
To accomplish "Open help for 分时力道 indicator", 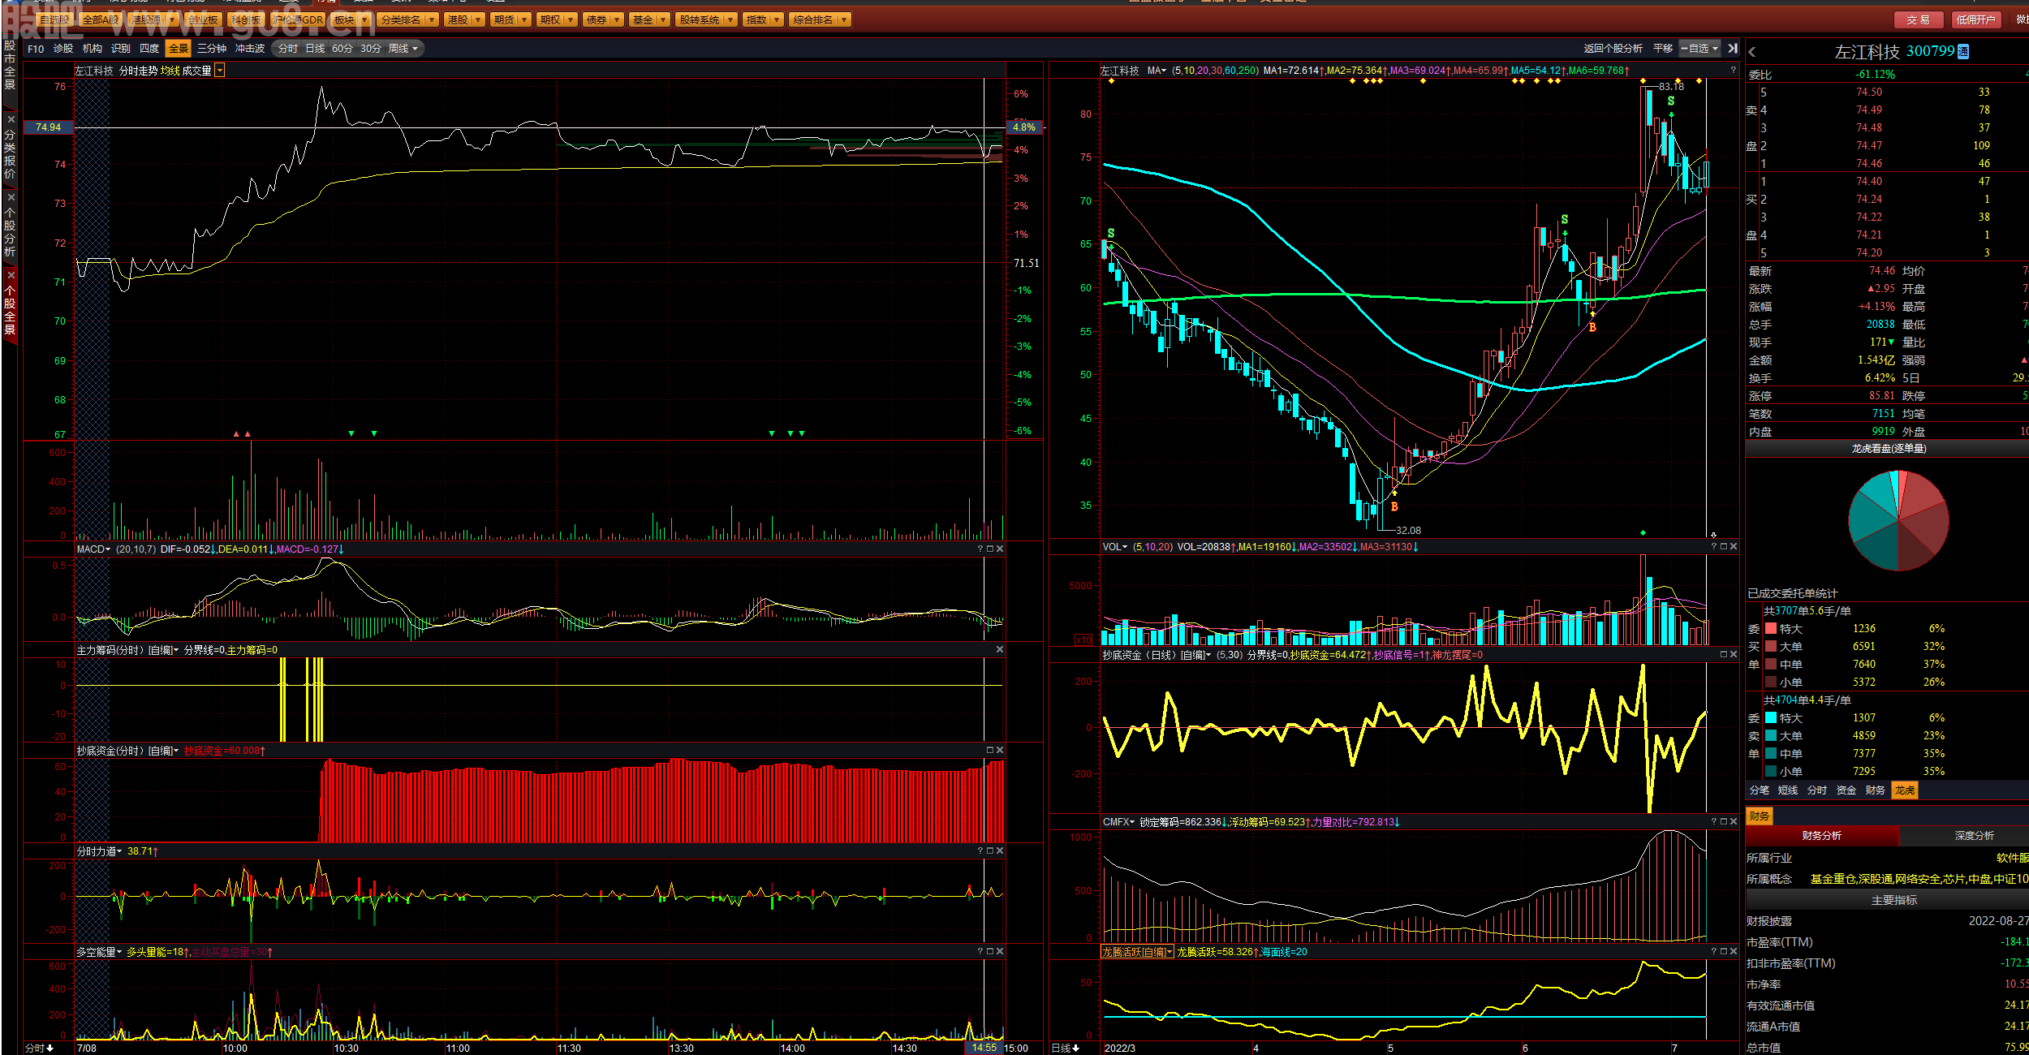I will click(x=980, y=851).
